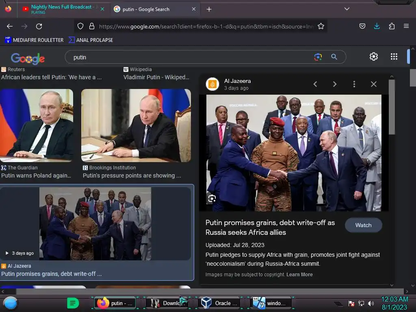Go to Google home via the logo
Screen dimensions: 416x312
pyautogui.click(x=28, y=58)
